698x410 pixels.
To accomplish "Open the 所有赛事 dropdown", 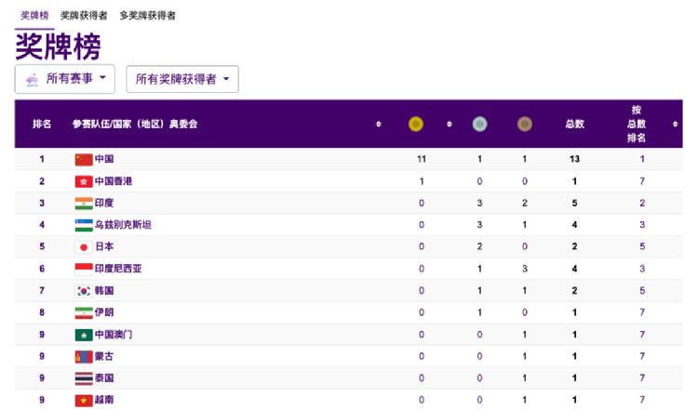I will 65,79.
